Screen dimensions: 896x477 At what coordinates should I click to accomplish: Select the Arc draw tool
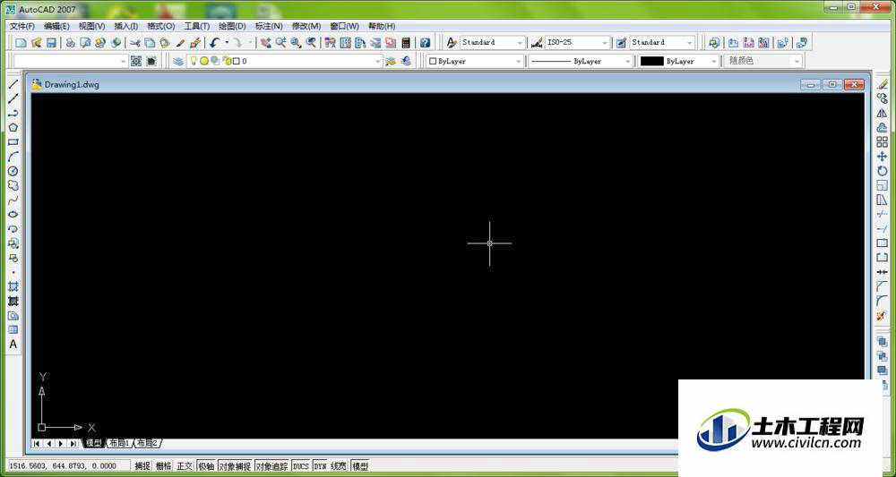point(13,157)
